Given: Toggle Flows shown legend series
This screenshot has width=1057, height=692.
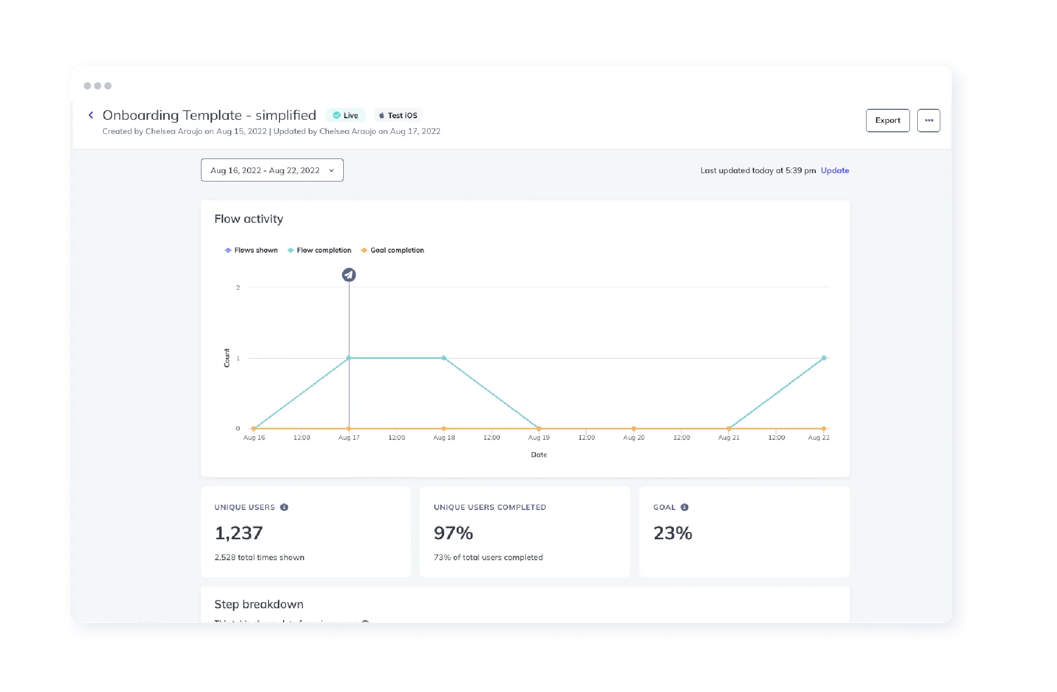Looking at the screenshot, I should pos(251,251).
